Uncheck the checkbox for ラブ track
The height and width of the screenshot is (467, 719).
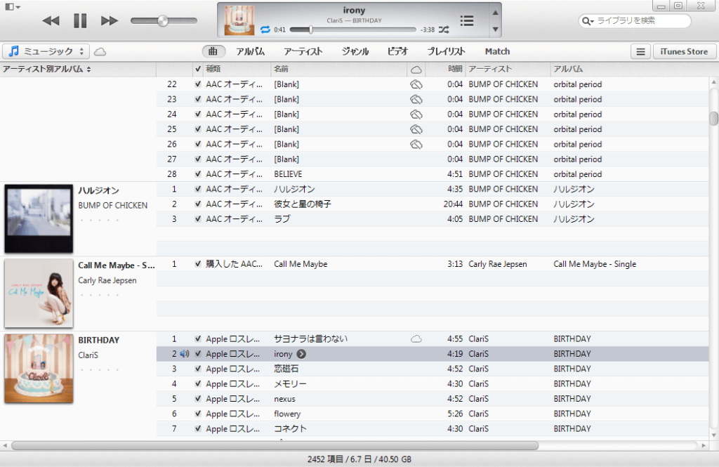pos(197,219)
